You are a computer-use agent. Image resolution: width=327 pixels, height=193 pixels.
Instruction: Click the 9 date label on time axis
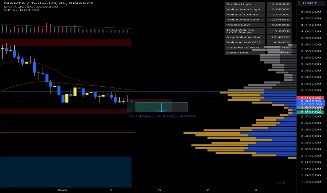point(256,190)
